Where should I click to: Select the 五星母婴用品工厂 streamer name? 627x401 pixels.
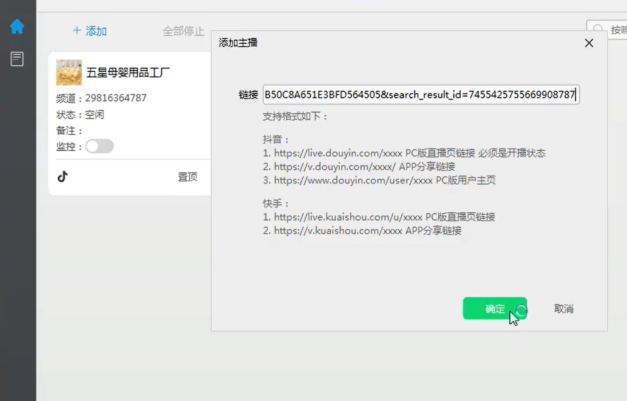pos(128,73)
